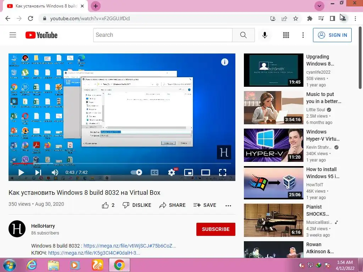Mute the video volume speaker icon

tap(55, 172)
